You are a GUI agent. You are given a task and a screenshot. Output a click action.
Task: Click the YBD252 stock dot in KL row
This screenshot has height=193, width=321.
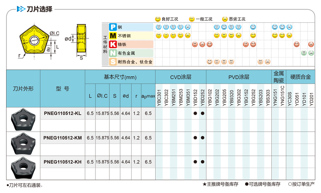tap(202, 114)
